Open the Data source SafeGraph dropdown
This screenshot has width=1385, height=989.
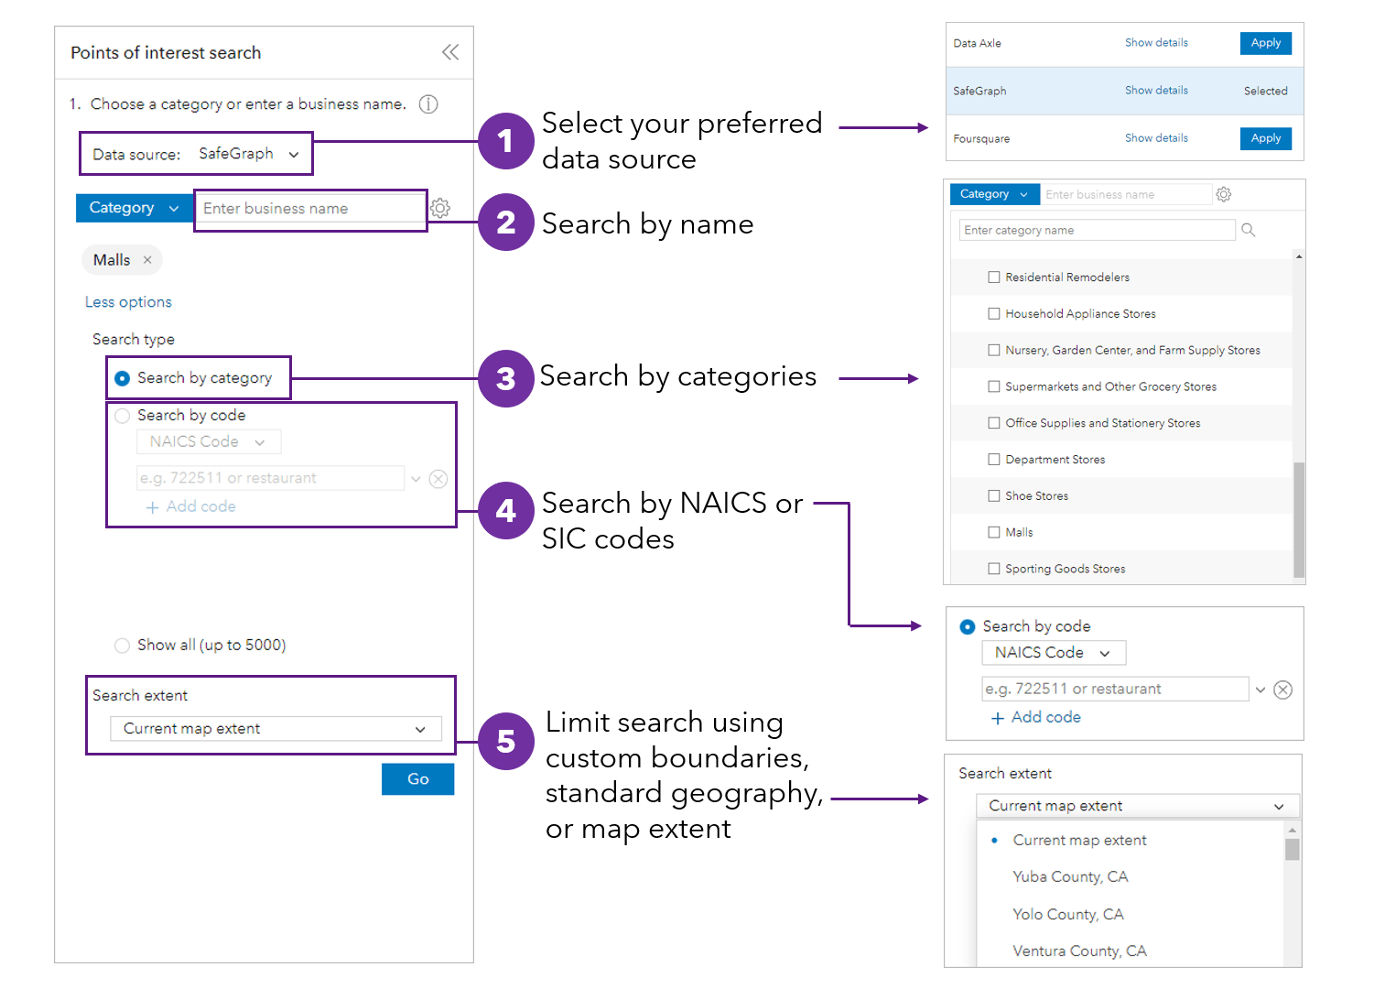248,154
